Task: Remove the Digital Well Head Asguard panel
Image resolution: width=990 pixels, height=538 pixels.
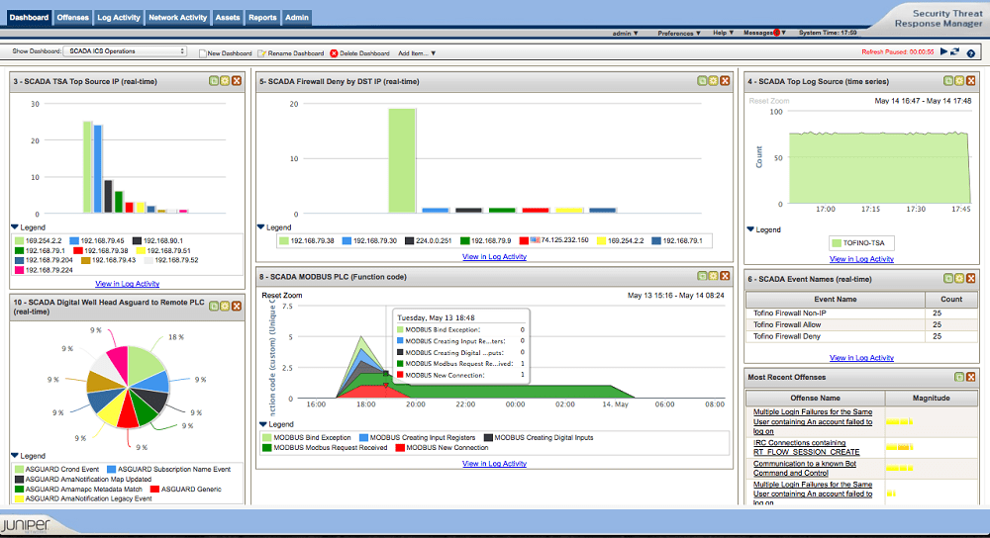Action: pos(237,306)
